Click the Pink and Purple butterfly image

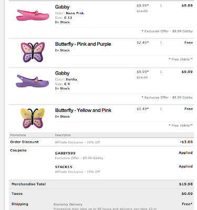pos(33,52)
